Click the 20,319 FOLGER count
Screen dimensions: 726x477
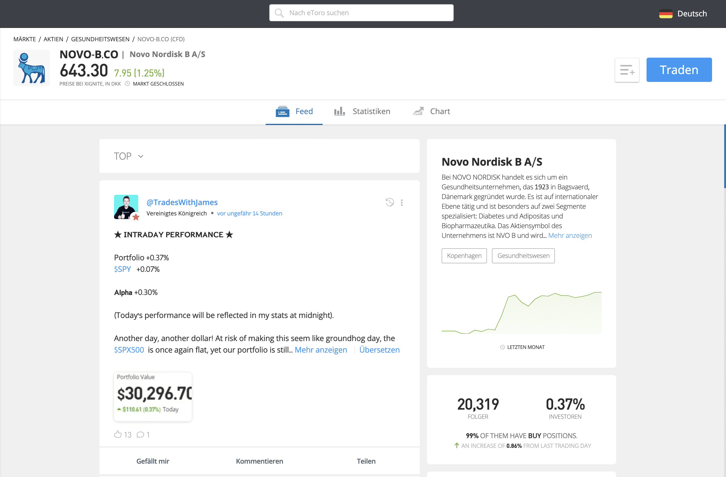coord(478,408)
